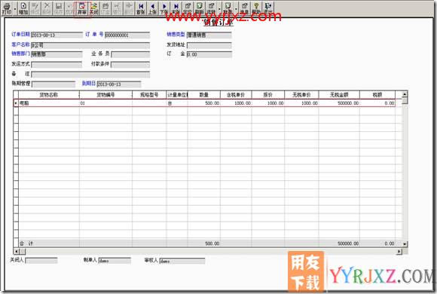Click the 备注 remarks field

click(90, 75)
